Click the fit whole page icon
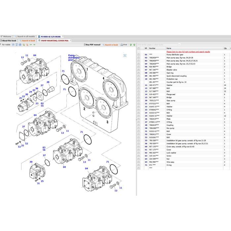This screenshot has width=231, height=231. (x=20, y=45)
